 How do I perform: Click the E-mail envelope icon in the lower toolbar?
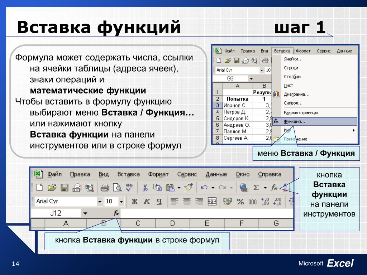[x=77, y=188]
